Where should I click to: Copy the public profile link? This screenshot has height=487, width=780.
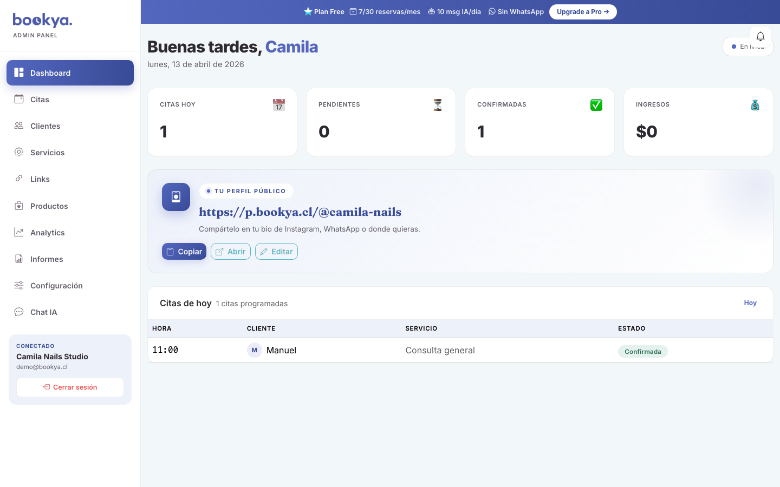(x=184, y=252)
